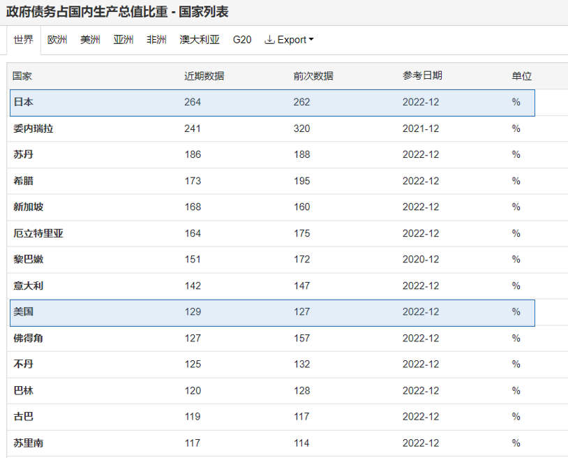
Task: Open the Export dropdown menu
Action: coord(290,40)
